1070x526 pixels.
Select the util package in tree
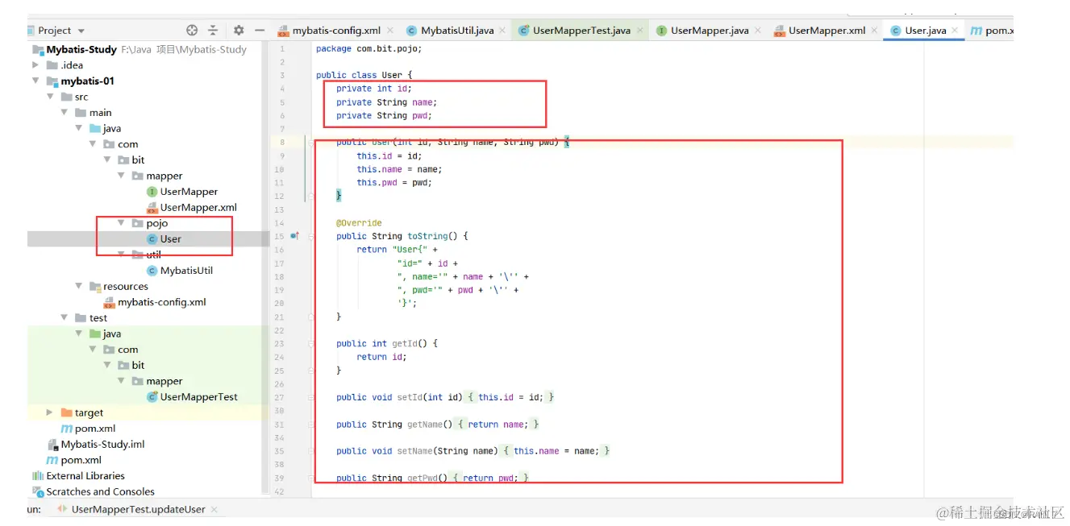pyautogui.click(x=146, y=255)
